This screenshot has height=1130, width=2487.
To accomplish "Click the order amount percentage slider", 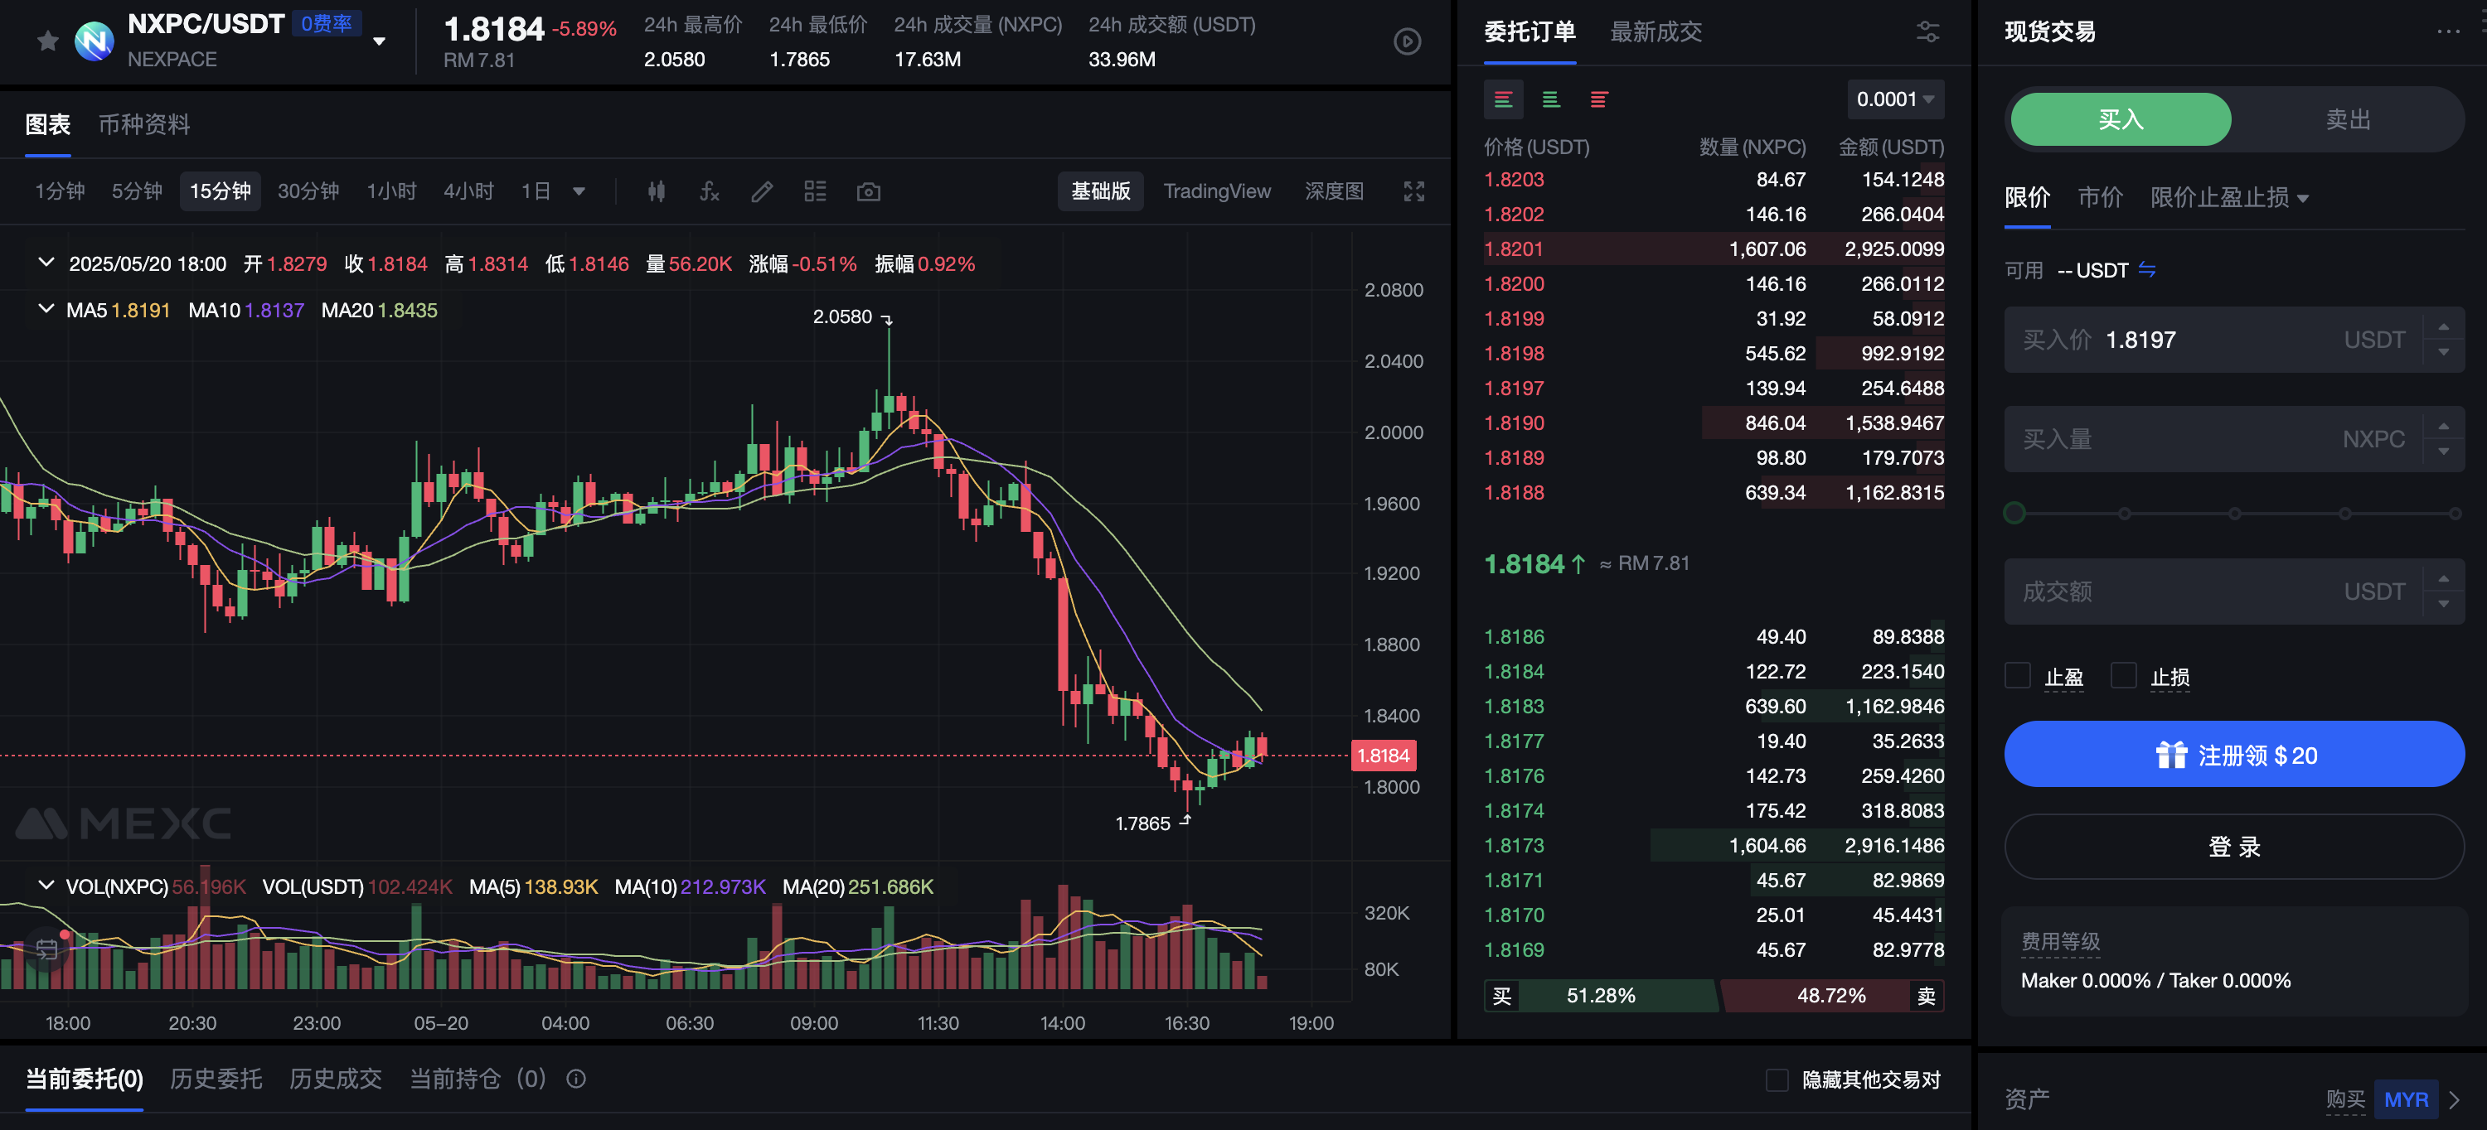I will [x=2233, y=514].
